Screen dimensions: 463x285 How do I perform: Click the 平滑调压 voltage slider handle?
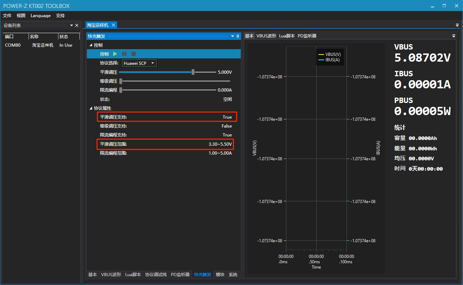193,72
